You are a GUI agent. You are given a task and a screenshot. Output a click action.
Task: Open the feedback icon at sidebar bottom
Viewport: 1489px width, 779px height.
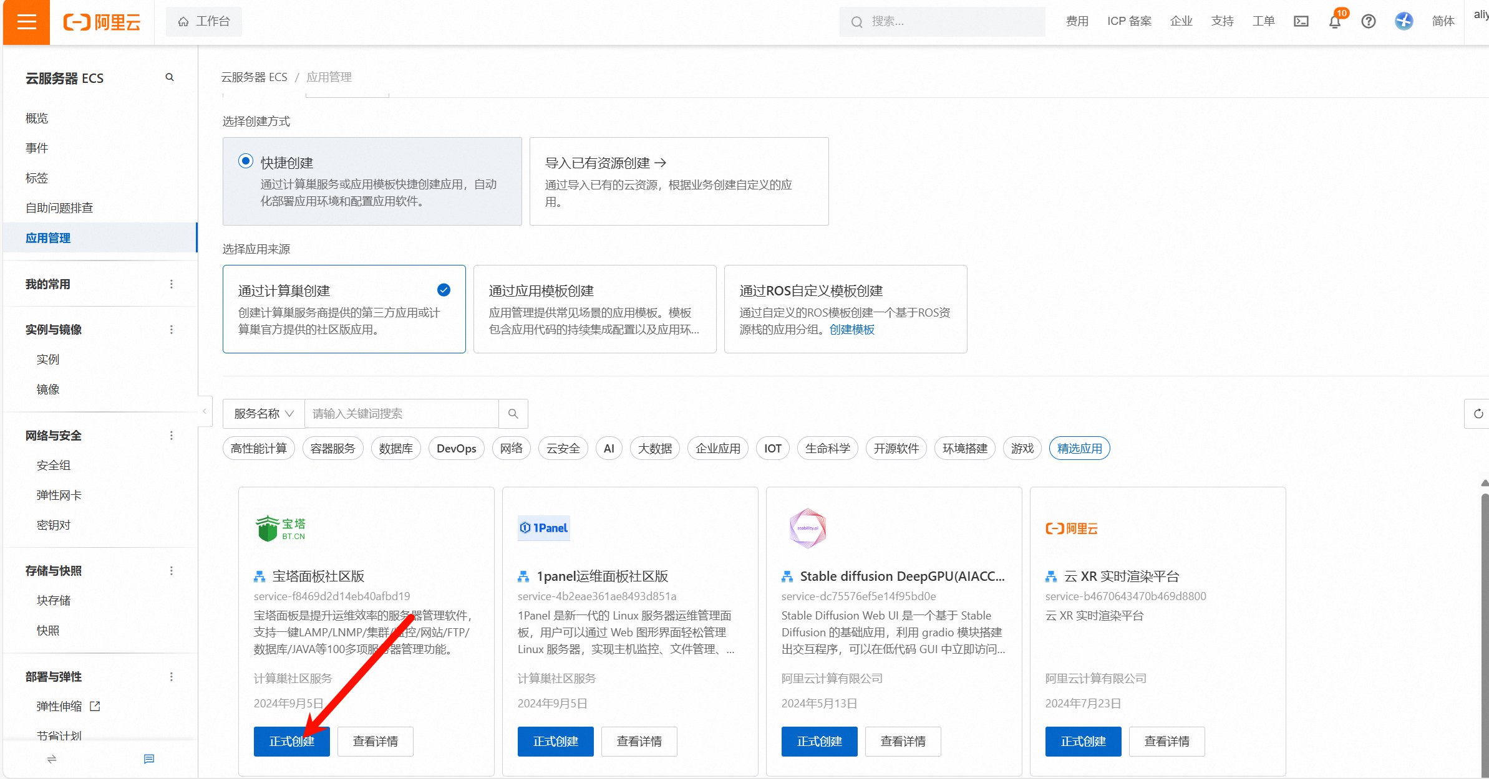149,758
